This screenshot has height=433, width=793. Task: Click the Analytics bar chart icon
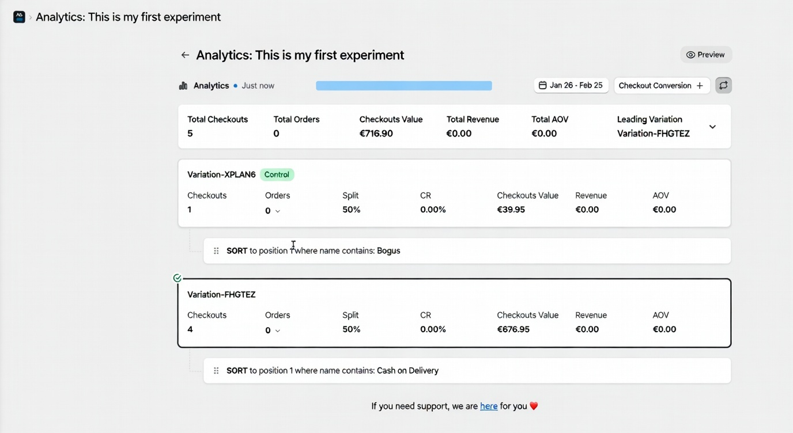tap(183, 86)
